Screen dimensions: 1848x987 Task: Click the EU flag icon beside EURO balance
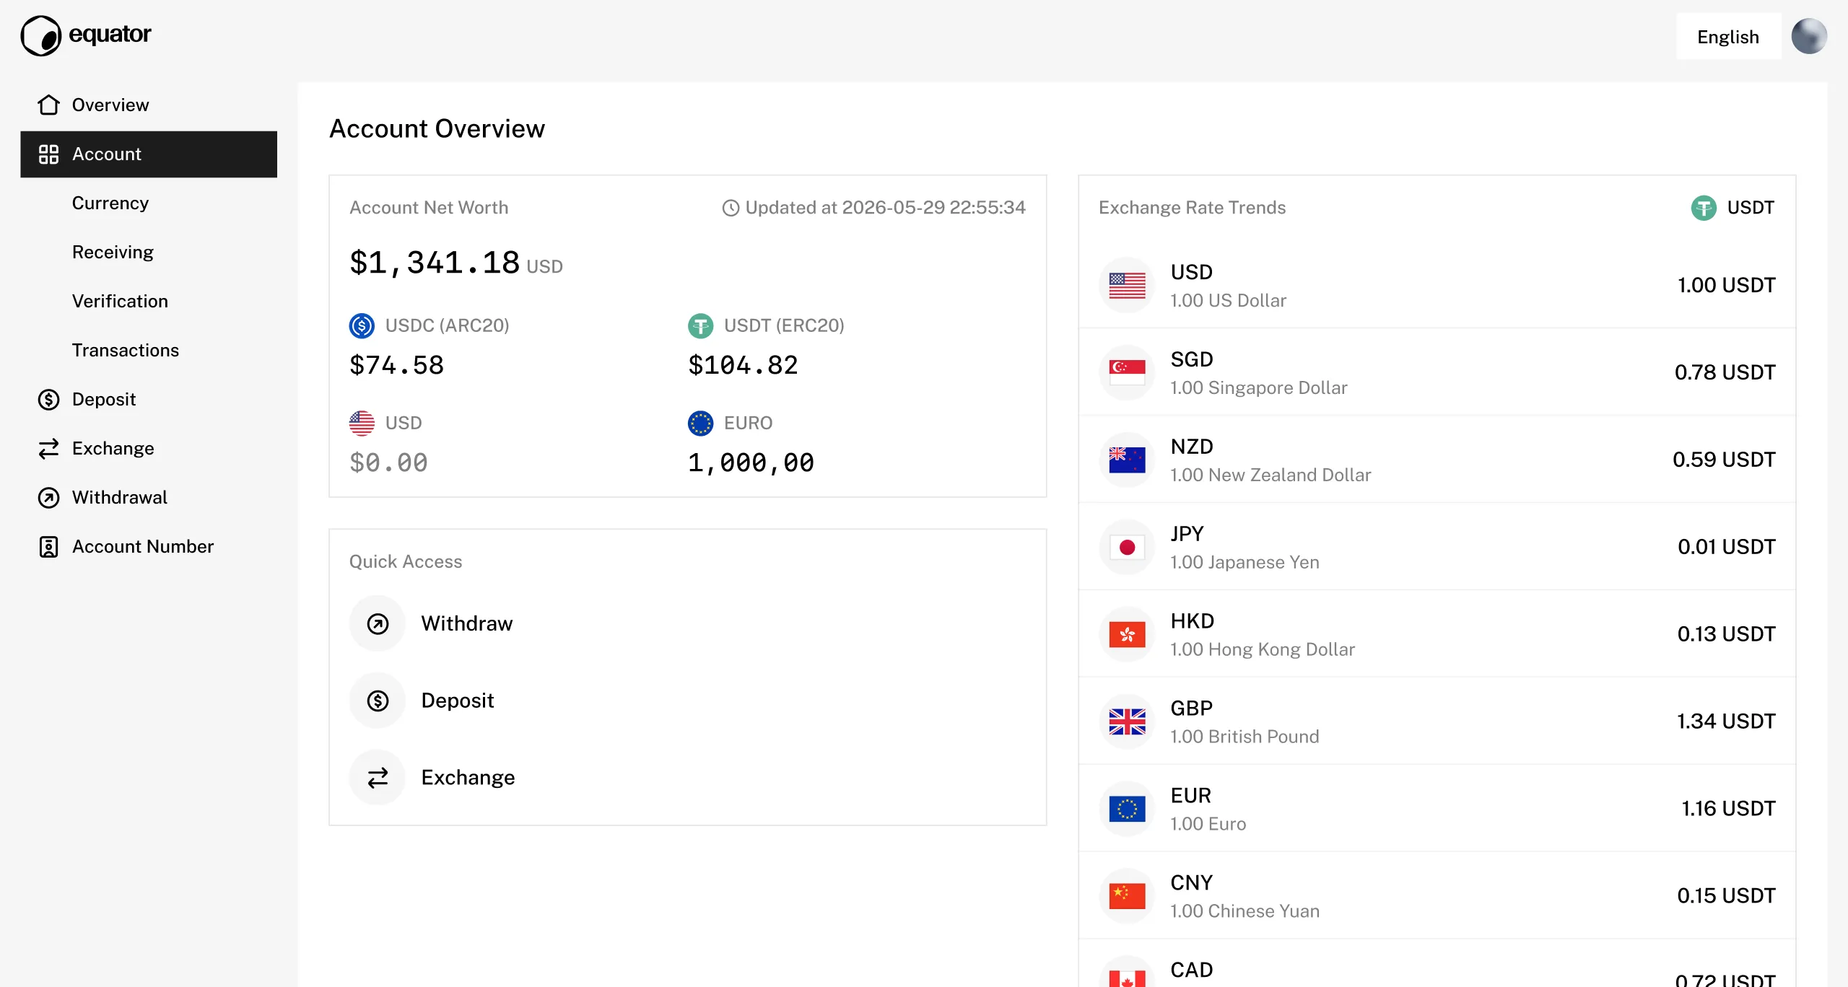(700, 423)
